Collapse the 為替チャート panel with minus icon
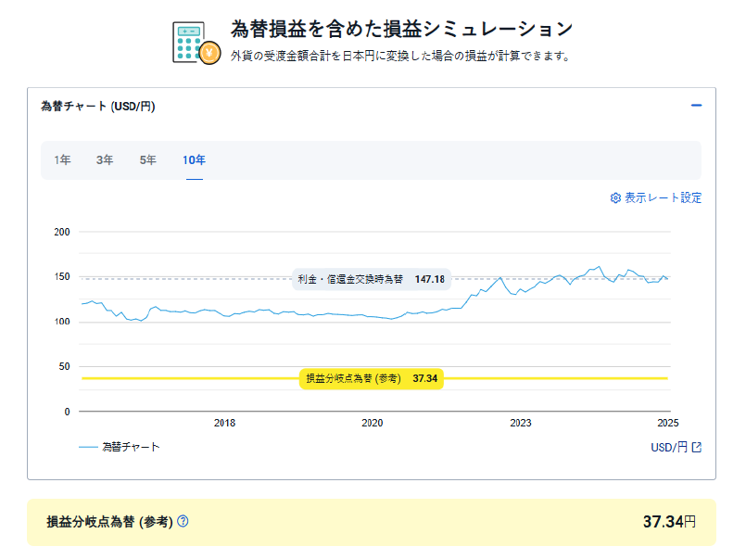Viewport: 746px width, 559px height. [x=697, y=106]
